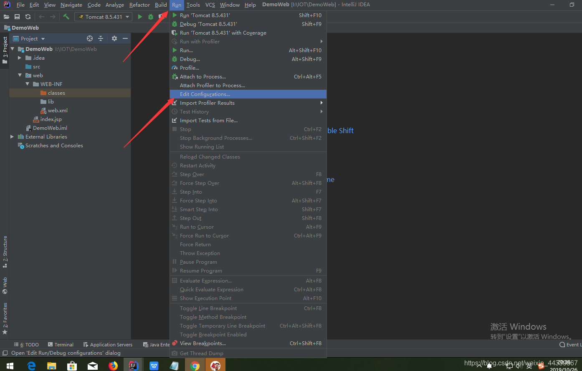Select the classes folder

53,93
